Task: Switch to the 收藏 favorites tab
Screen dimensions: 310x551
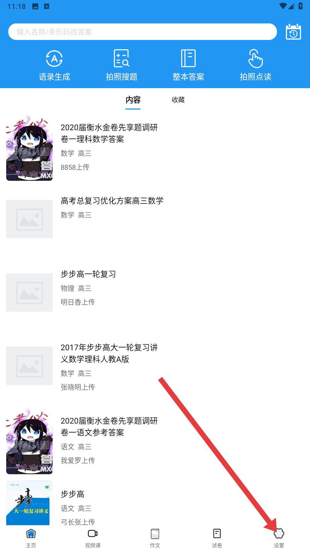Action: click(x=178, y=100)
